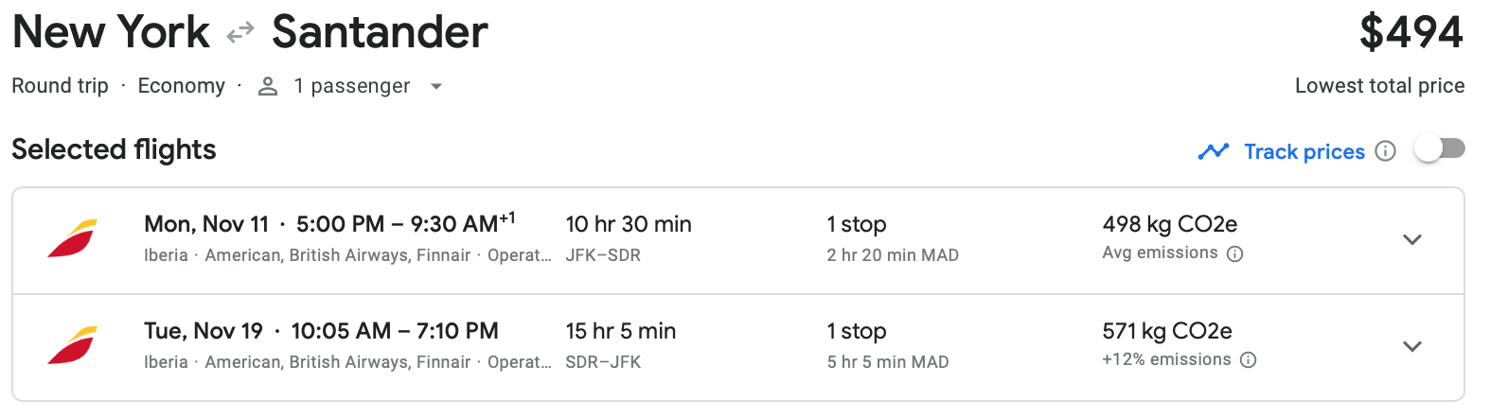Click the Track prices trend-line icon
This screenshot has width=1490, height=418.
(1213, 151)
